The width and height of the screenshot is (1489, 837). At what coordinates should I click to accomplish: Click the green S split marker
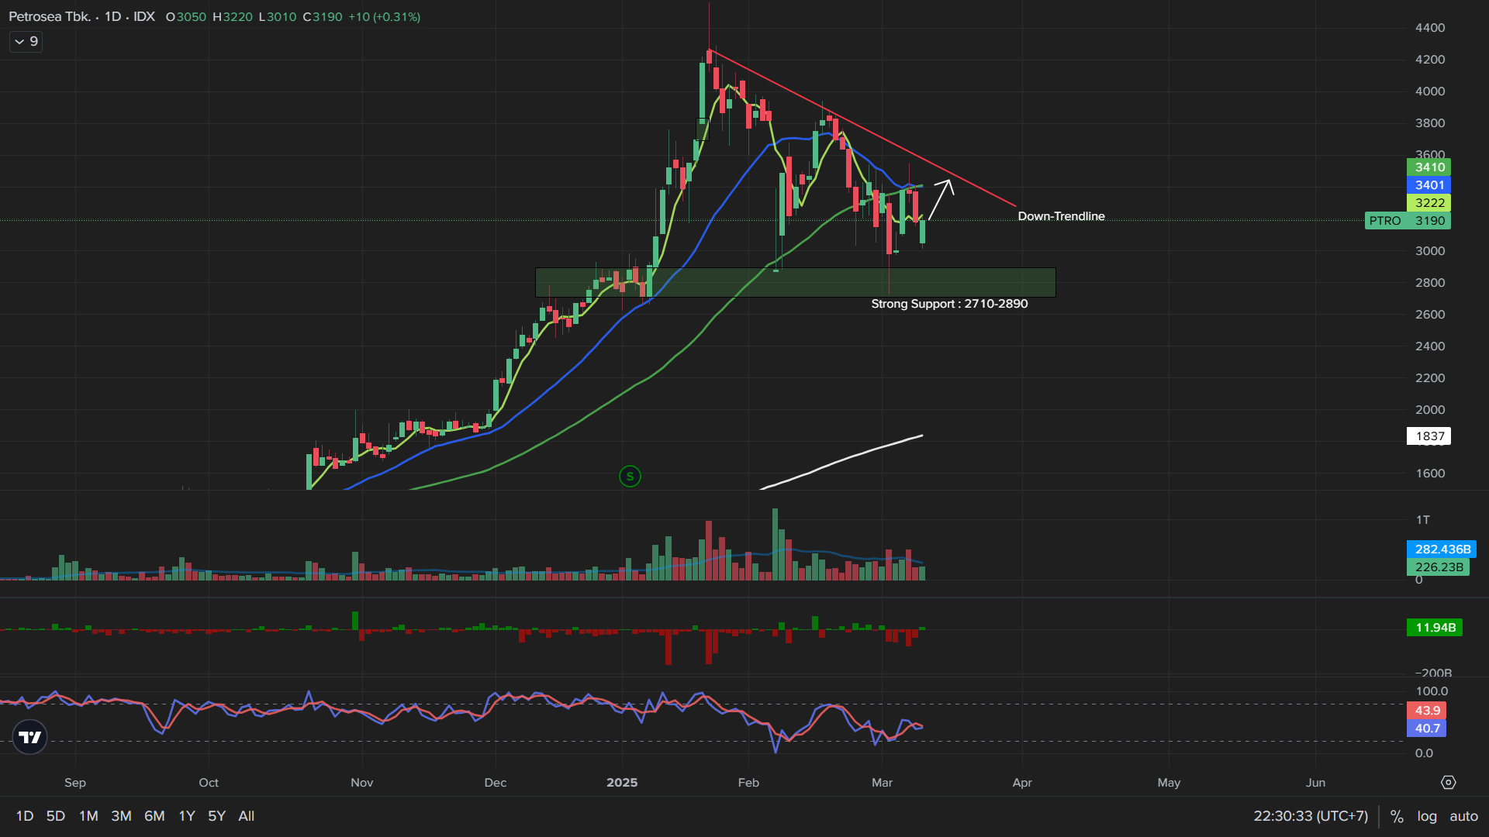coord(630,477)
